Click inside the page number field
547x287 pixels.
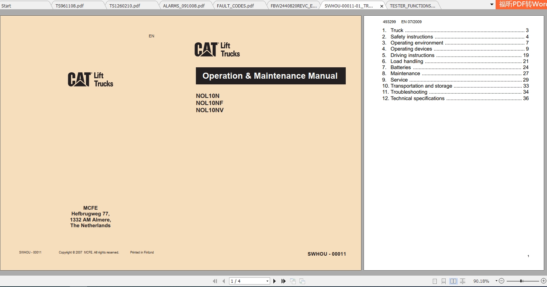coord(246,281)
